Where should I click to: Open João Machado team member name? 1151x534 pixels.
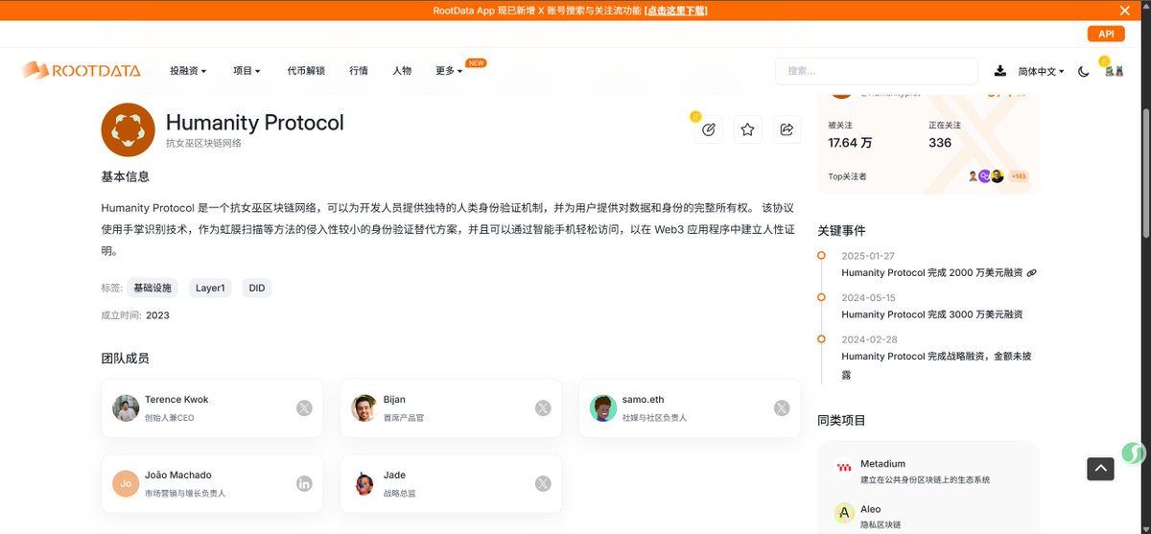pyautogui.click(x=178, y=475)
